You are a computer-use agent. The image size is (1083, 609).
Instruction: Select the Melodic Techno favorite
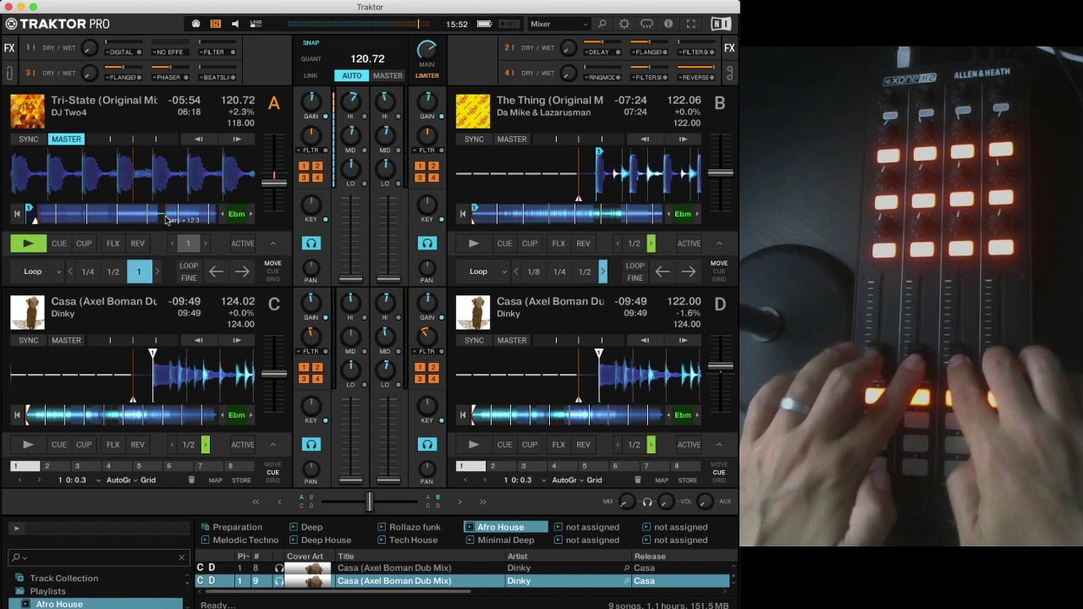tap(239, 540)
